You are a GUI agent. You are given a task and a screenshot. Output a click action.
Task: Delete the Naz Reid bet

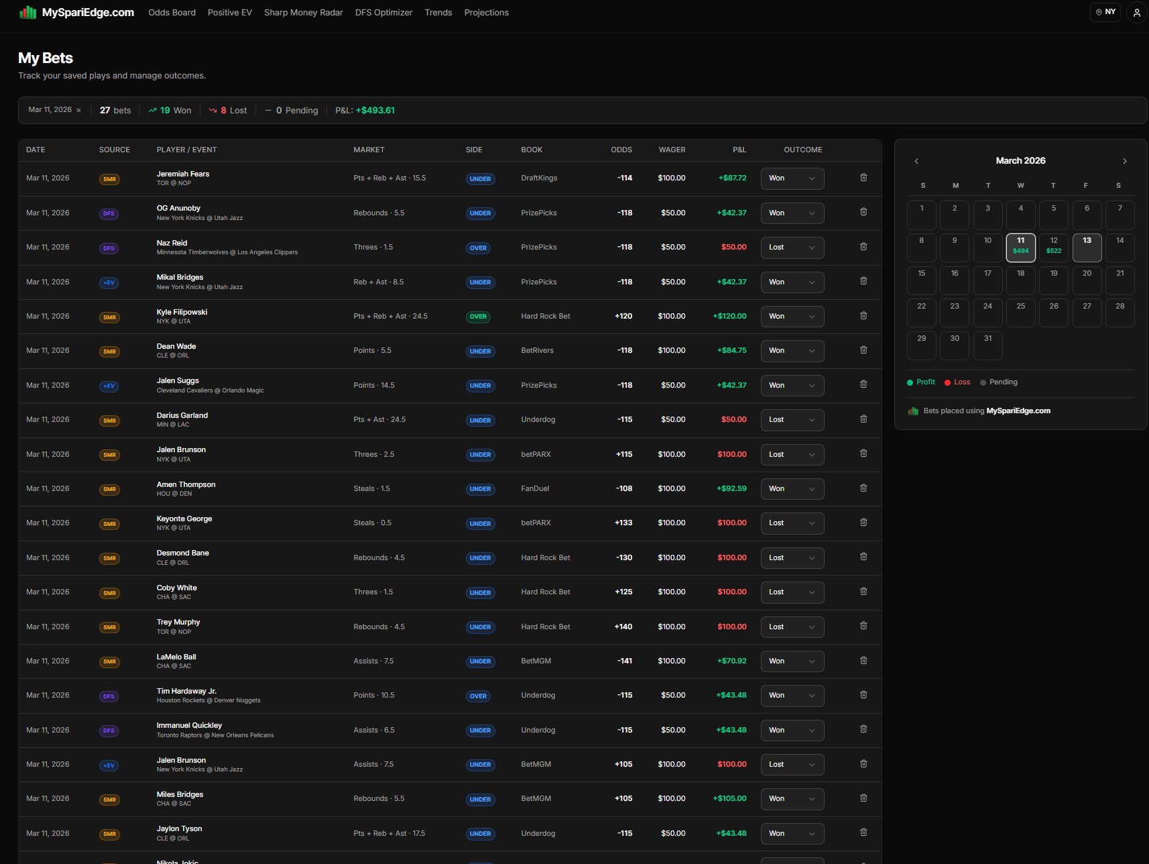pyautogui.click(x=863, y=247)
